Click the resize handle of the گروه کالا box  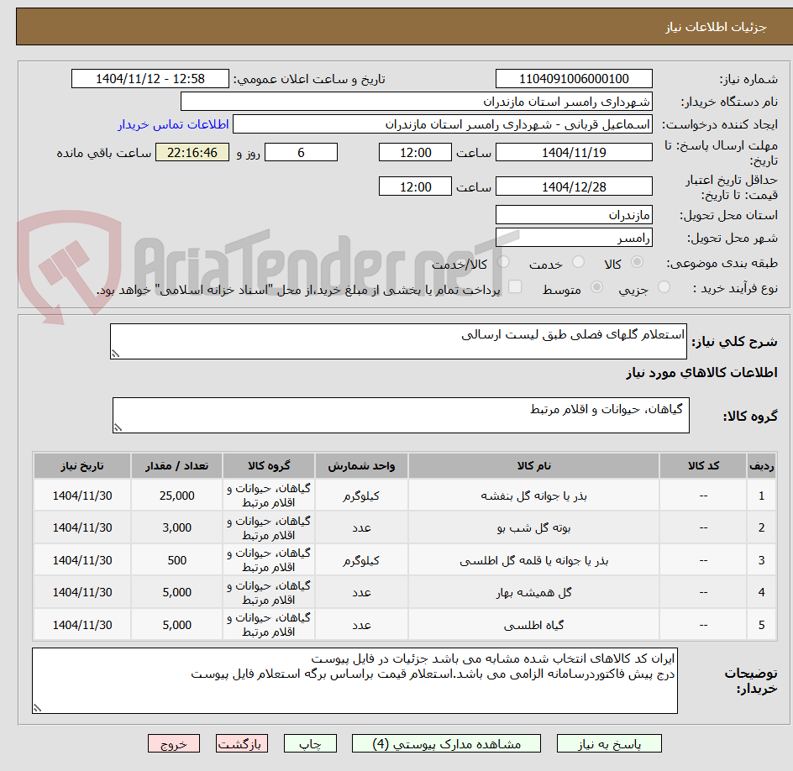[x=118, y=427]
